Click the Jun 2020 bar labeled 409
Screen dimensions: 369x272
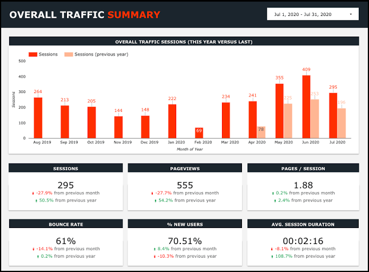pyautogui.click(x=306, y=107)
